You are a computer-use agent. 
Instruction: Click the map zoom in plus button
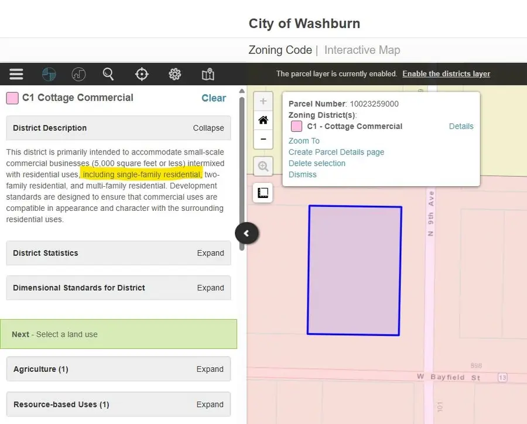tap(263, 101)
